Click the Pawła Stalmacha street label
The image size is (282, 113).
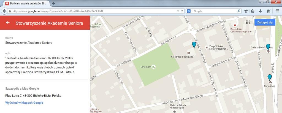click(x=131, y=41)
